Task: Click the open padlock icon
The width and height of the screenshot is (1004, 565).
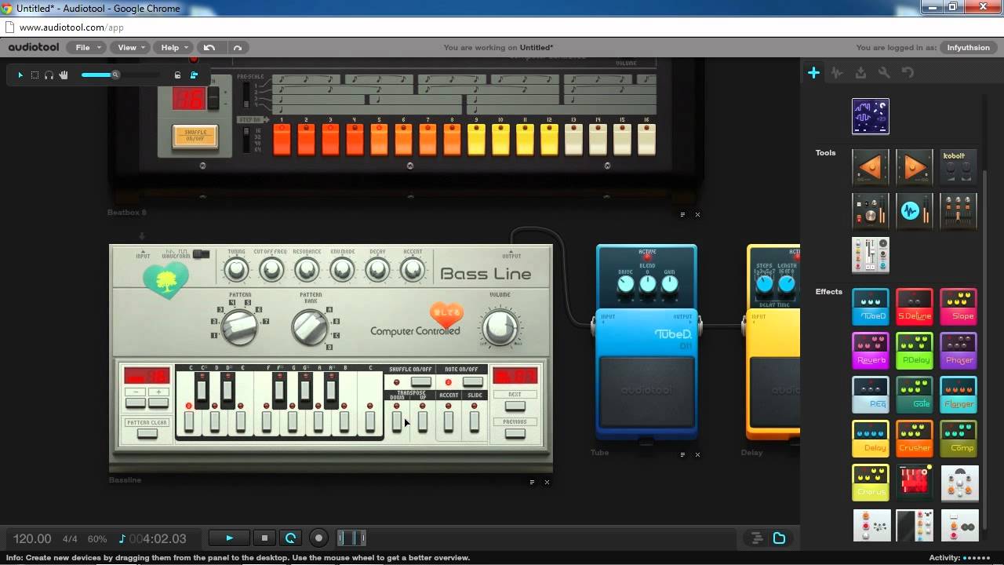Action: tap(177, 75)
